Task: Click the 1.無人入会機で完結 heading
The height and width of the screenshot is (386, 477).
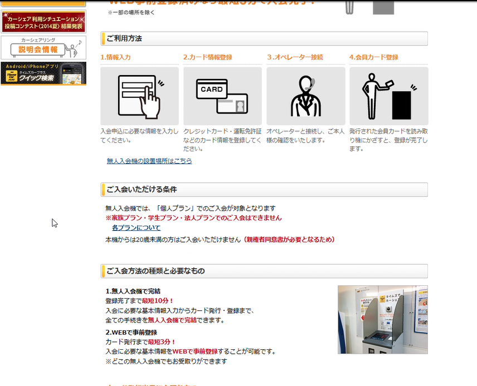Action: tap(133, 291)
